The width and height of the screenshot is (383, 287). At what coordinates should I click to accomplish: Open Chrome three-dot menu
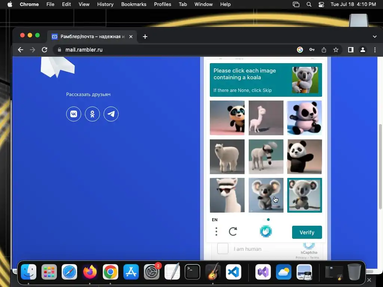tap(375, 50)
